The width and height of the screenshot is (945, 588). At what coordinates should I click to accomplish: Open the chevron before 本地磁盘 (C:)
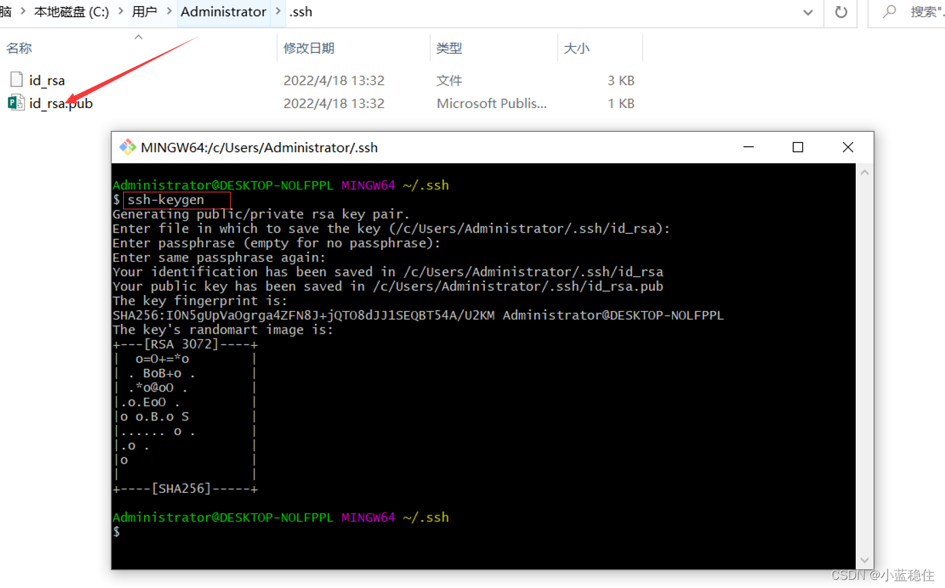point(22,12)
